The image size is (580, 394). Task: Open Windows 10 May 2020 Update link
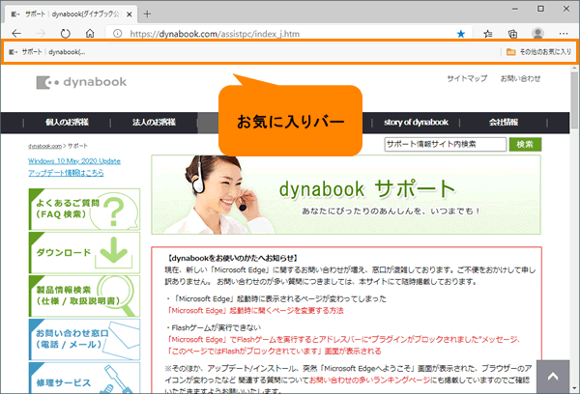click(x=74, y=161)
